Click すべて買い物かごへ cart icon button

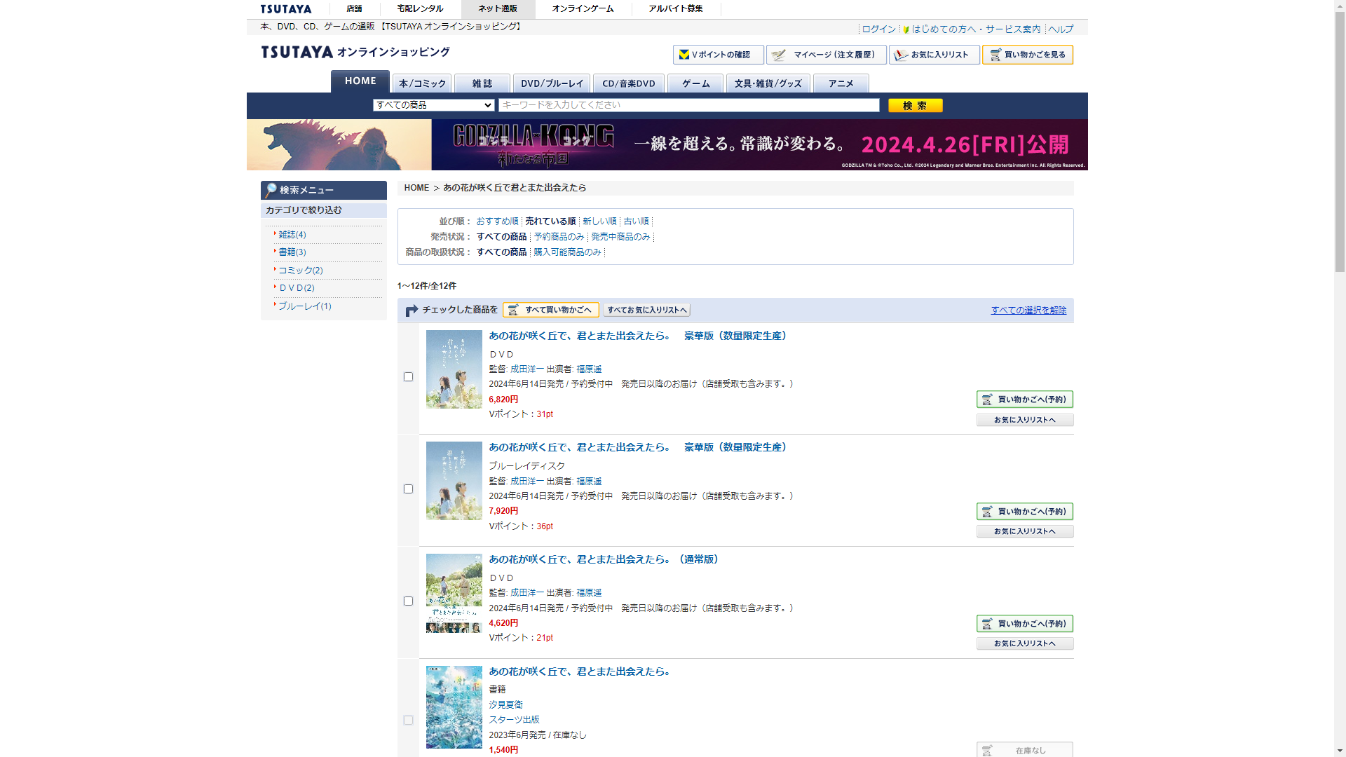pos(550,310)
